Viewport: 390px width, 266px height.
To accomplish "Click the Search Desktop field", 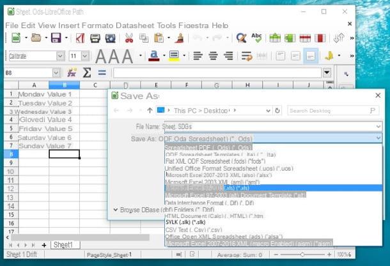I will [x=333, y=111].
